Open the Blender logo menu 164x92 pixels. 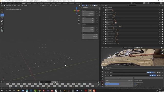click(1, 3)
